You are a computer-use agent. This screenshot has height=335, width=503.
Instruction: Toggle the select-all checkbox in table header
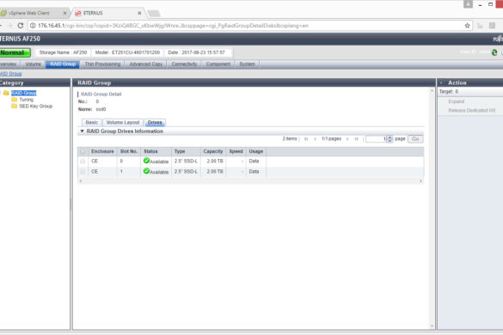coord(83,151)
